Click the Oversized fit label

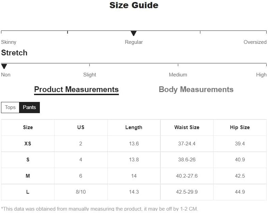point(255,42)
